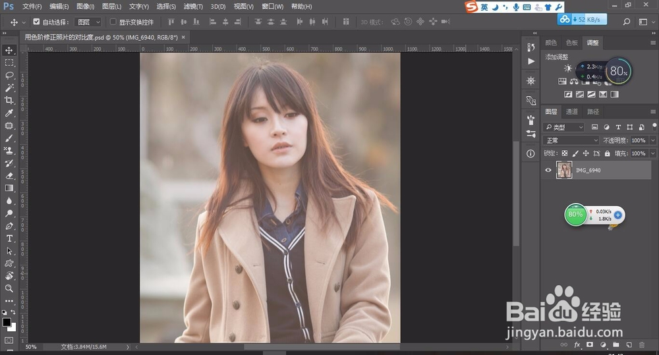Viewport: 659px width, 355px height.
Task: Open the 滤镜(T) menu
Action: coord(193,7)
